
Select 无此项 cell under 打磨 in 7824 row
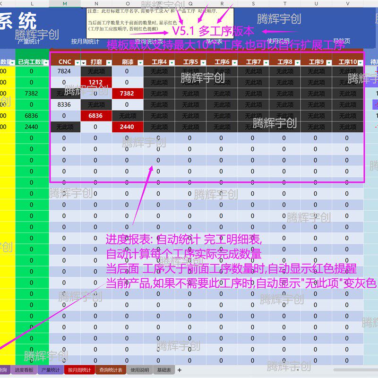96,71
